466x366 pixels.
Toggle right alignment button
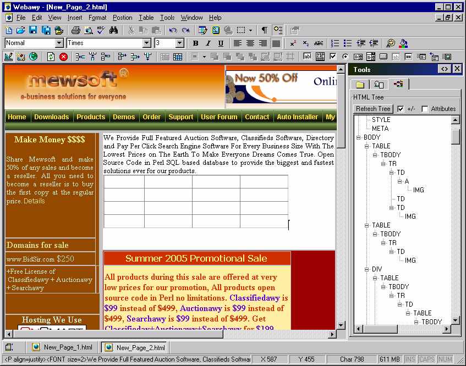263,43
